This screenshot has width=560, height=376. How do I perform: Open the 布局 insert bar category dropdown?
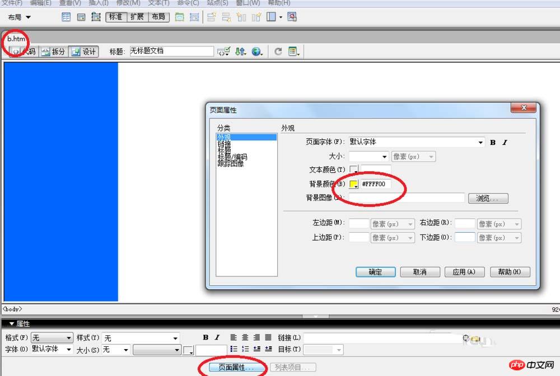point(20,17)
